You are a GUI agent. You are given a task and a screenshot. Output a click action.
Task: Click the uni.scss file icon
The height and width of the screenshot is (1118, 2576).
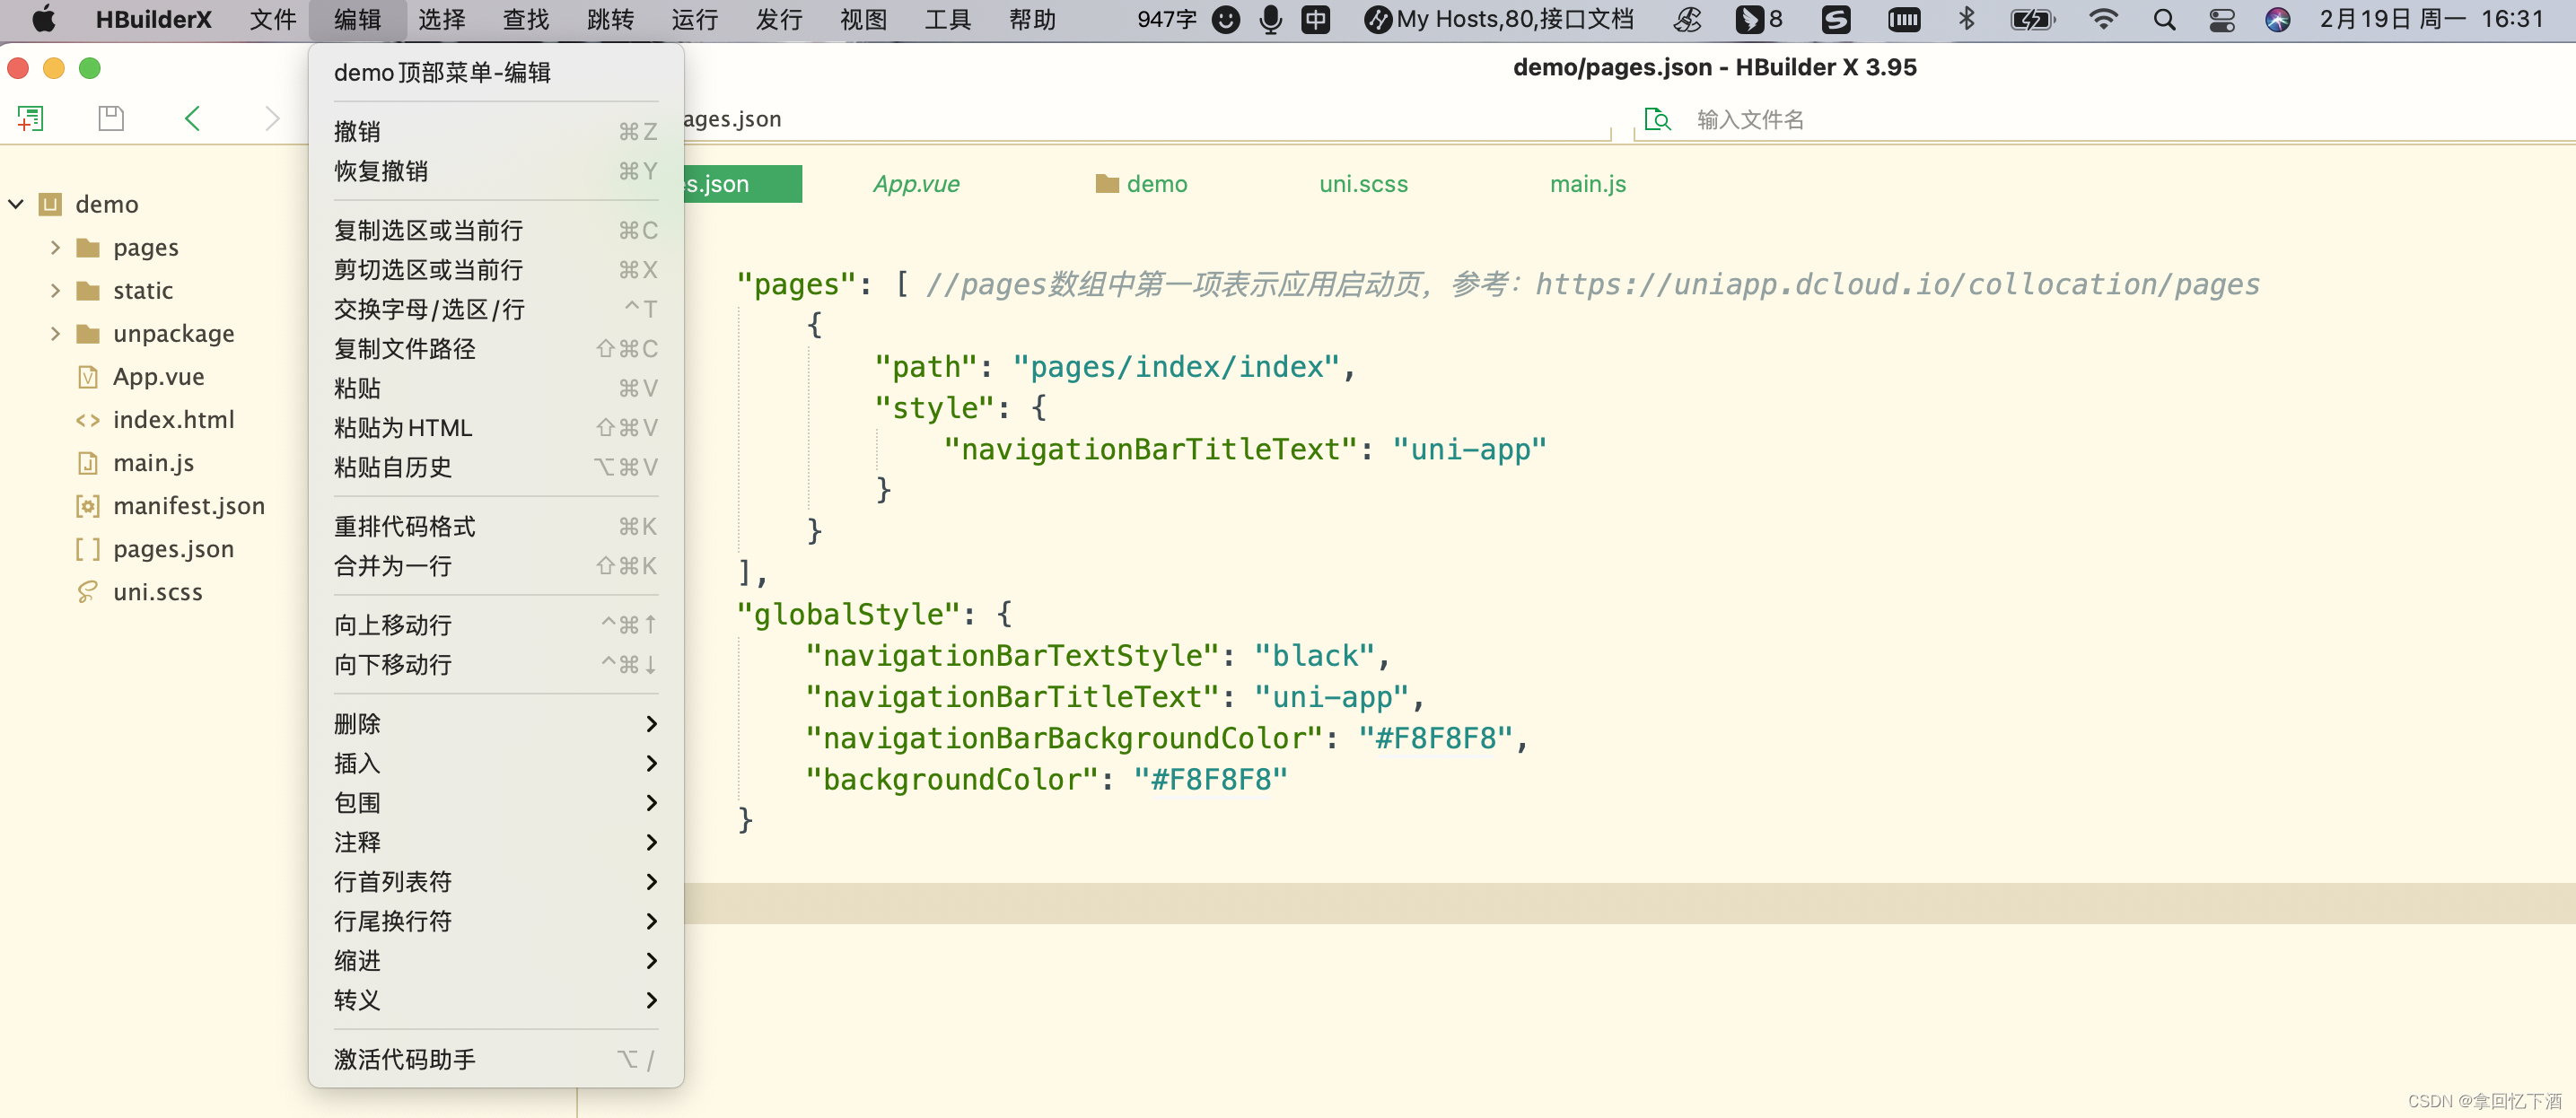pos(88,592)
